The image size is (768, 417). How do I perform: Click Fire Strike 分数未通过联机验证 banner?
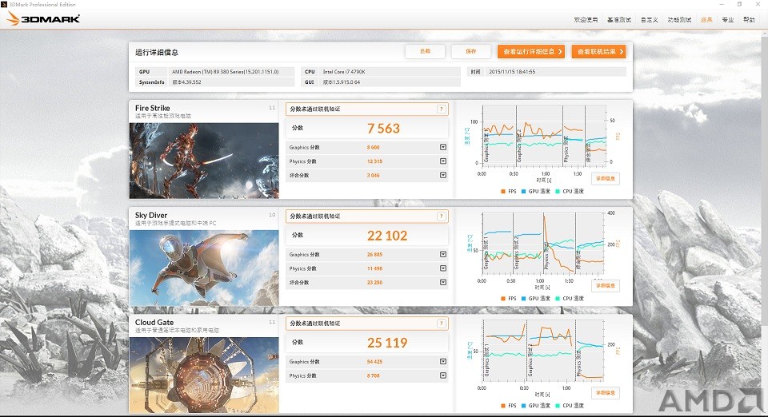coord(367,109)
